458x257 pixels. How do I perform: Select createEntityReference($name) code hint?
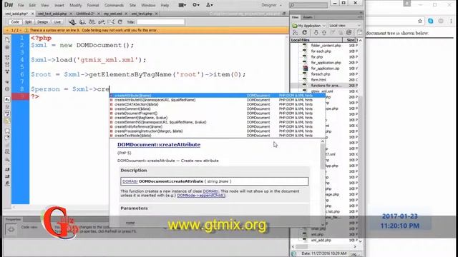[x=217, y=127]
